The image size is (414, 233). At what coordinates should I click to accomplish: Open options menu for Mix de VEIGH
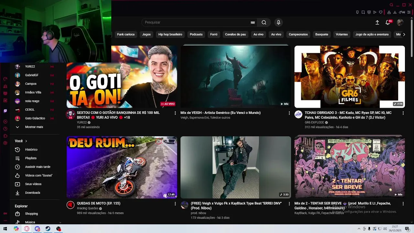click(x=289, y=113)
